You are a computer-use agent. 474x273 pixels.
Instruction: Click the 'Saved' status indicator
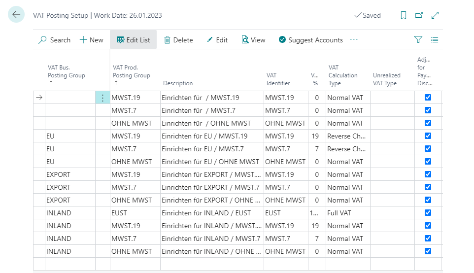click(x=368, y=15)
